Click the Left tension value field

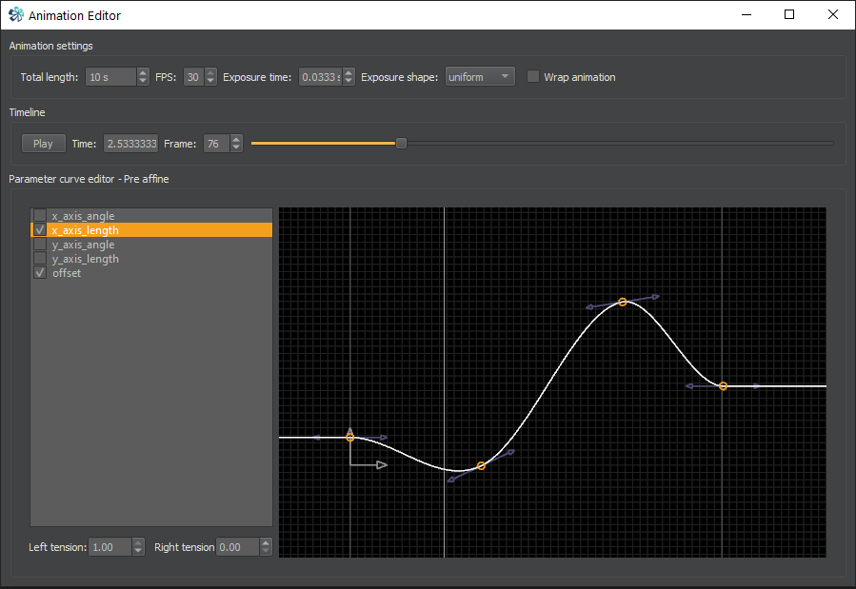coord(110,546)
